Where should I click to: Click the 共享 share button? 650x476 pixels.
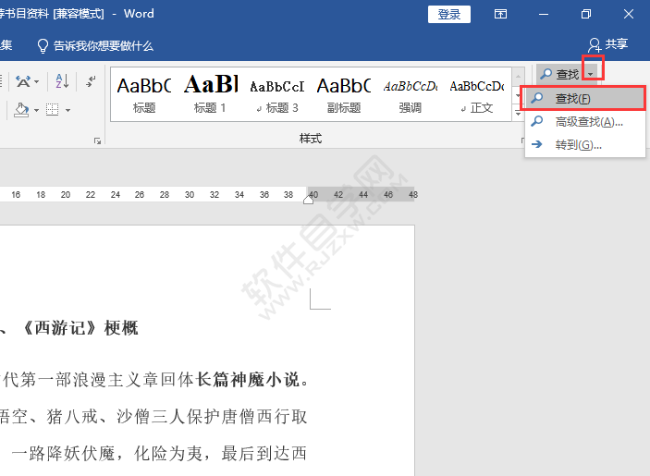click(607, 44)
